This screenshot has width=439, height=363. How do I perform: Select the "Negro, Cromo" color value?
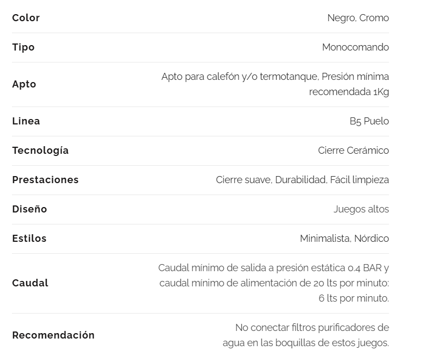tap(358, 18)
